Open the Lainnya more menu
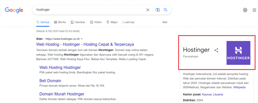The image size is (258, 103). coord(128,22)
